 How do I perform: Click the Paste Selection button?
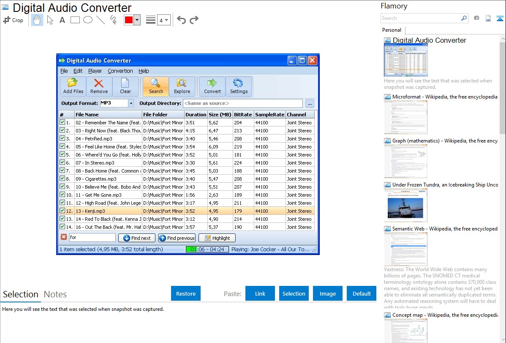294,294
